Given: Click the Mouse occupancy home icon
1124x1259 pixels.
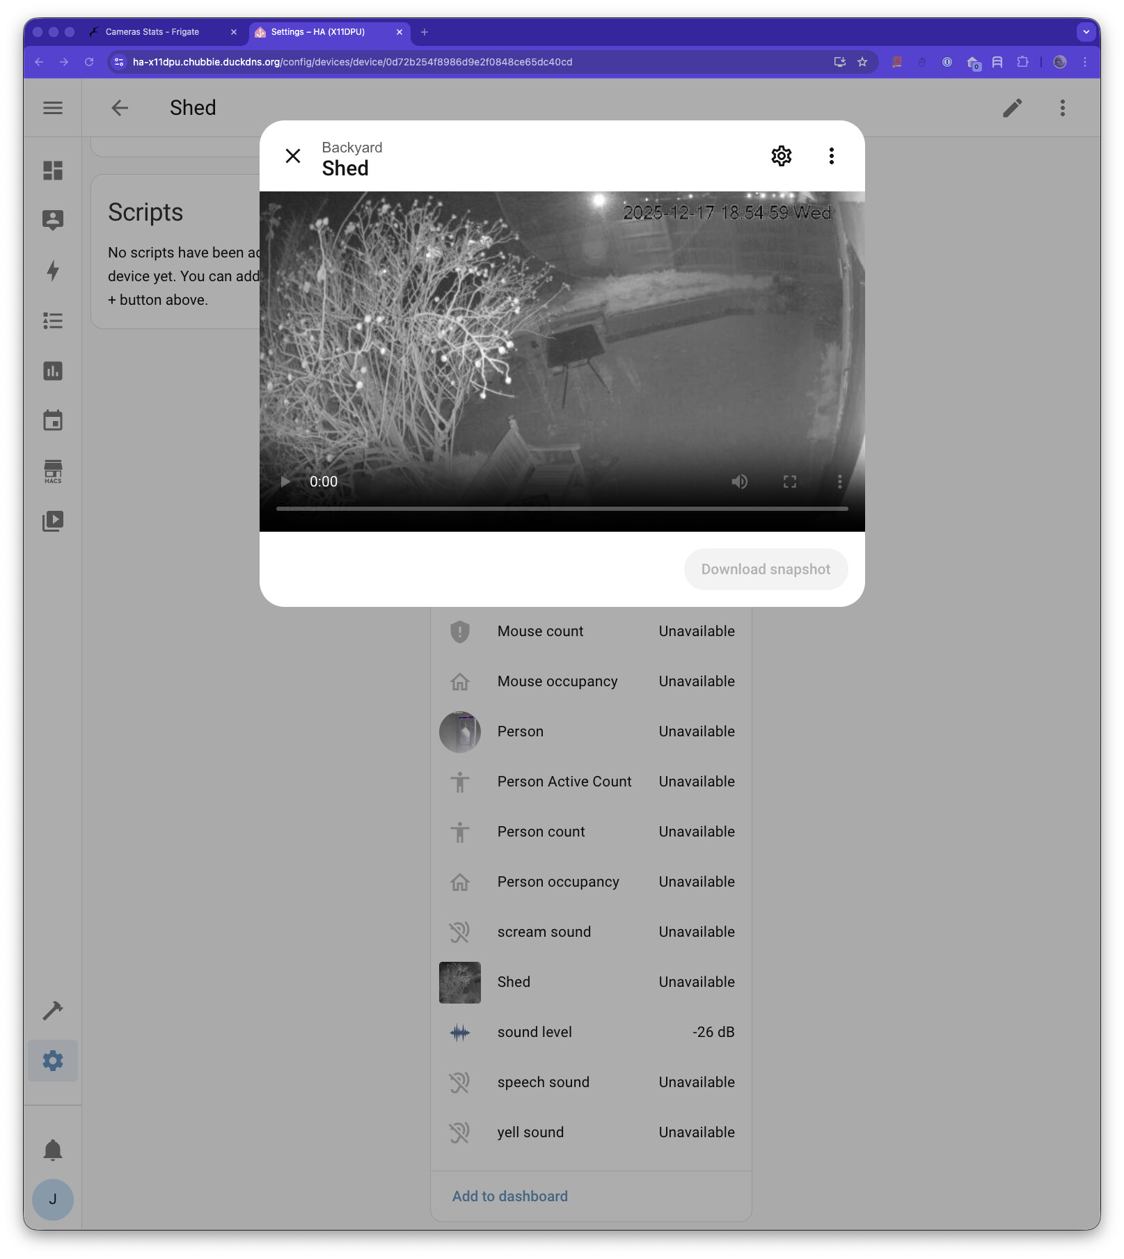Looking at the screenshot, I should click(460, 681).
